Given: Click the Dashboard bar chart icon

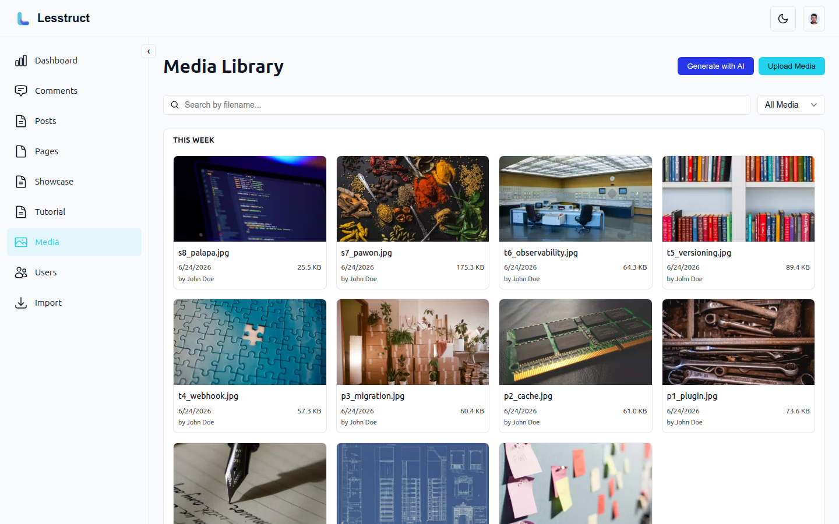Looking at the screenshot, I should click(21, 61).
